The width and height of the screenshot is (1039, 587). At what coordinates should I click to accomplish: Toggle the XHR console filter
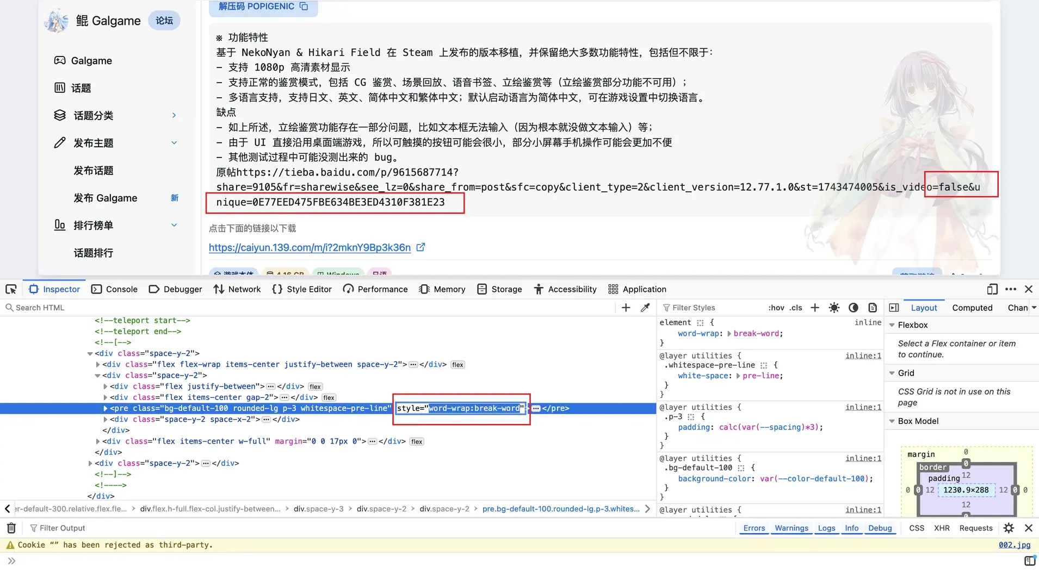(942, 528)
